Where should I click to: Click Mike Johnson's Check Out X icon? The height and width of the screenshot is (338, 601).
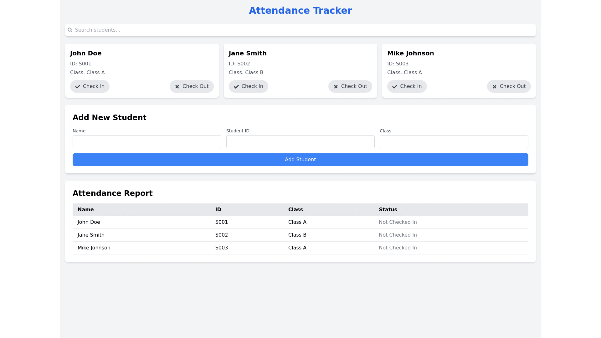click(495, 87)
